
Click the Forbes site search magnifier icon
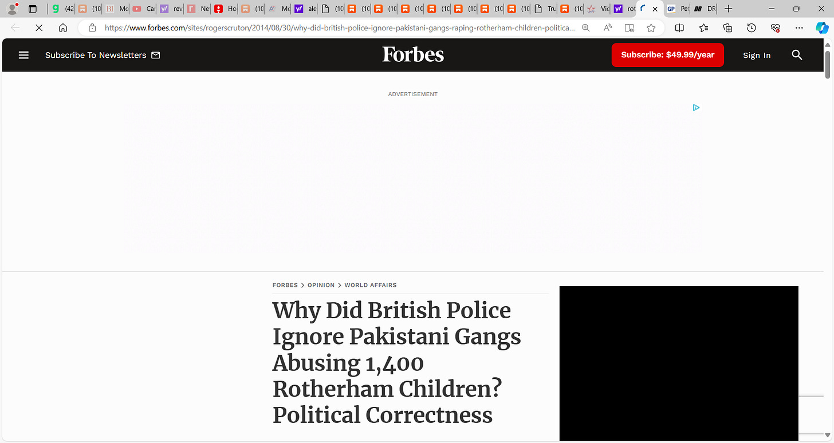click(x=797, y=55)
